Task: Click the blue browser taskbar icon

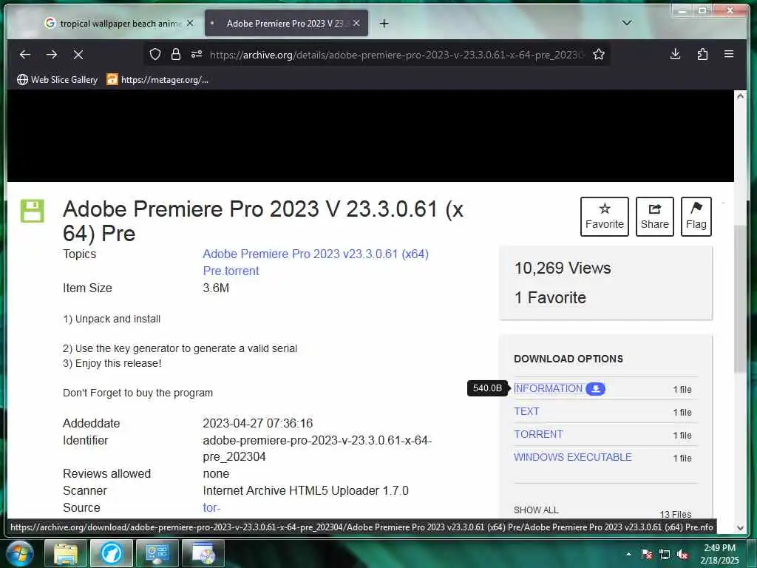Action: (x=111, y=553)
